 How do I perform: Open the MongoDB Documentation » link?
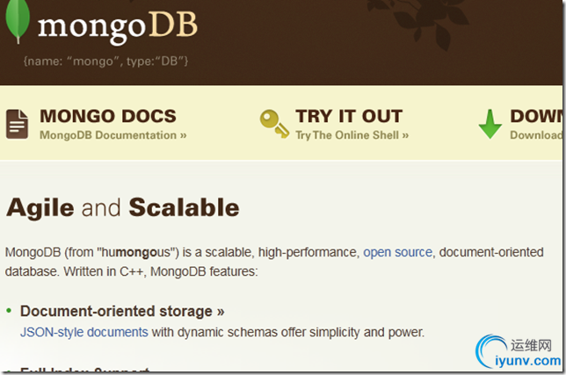pos(113,135)
